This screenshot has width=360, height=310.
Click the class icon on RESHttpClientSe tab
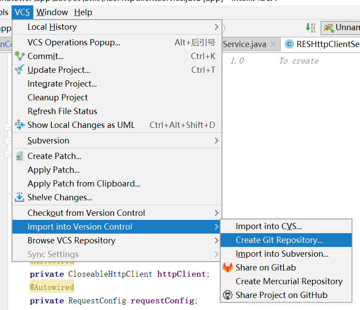[x=289, y=44]
